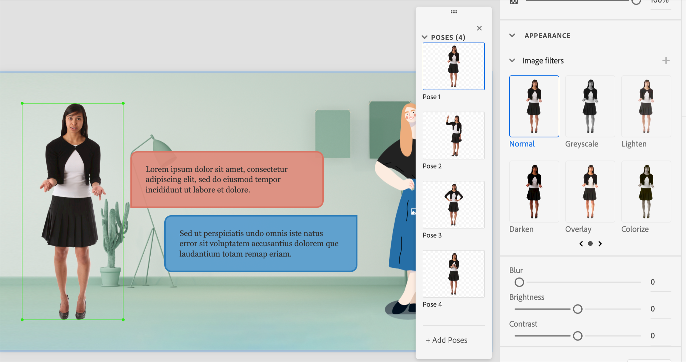
Task: Click the filter page indicator dot
Action: click(x=590, y=244)
